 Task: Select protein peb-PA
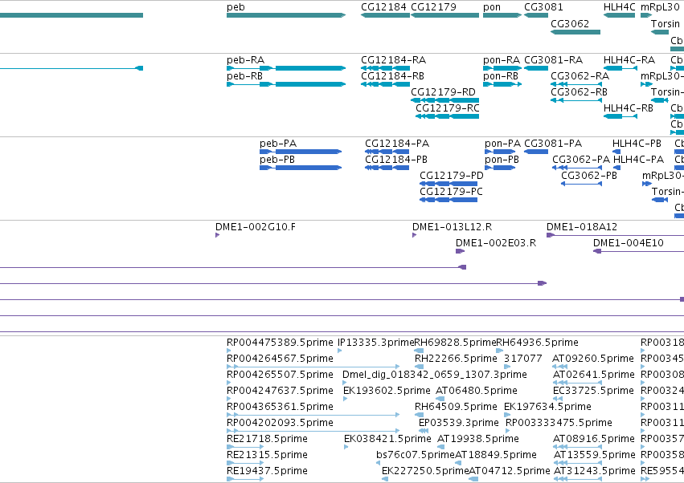[301, 152]
